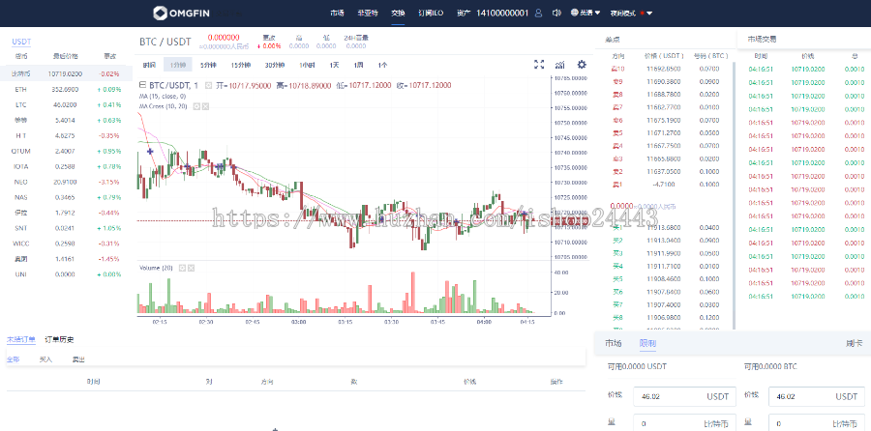Filter orders by 卖出 (sell)
Viewport: 871px width, 431px height.
coord(79,359)
